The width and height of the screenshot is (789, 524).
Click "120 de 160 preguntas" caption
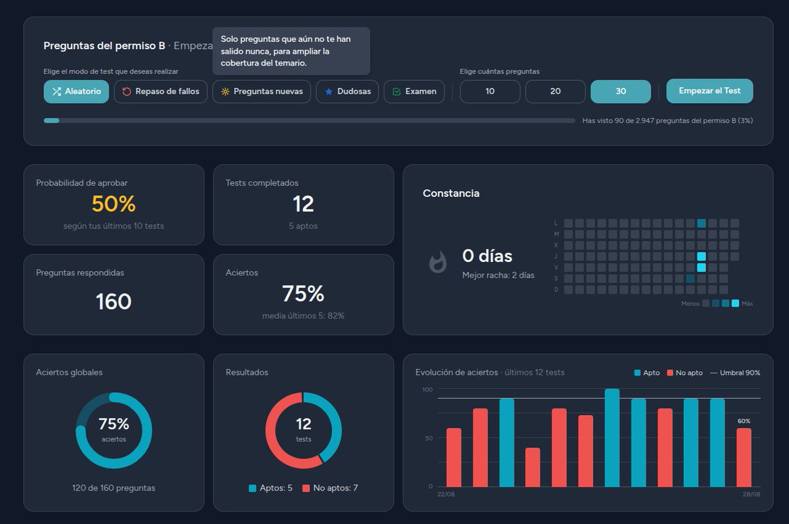[x=114, y=488]
